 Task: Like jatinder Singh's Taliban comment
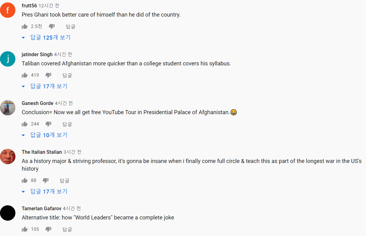(x=25, y=75)
